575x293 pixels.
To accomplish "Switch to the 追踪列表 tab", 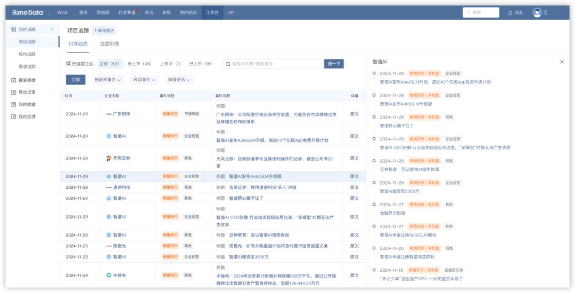I will 110,44.
